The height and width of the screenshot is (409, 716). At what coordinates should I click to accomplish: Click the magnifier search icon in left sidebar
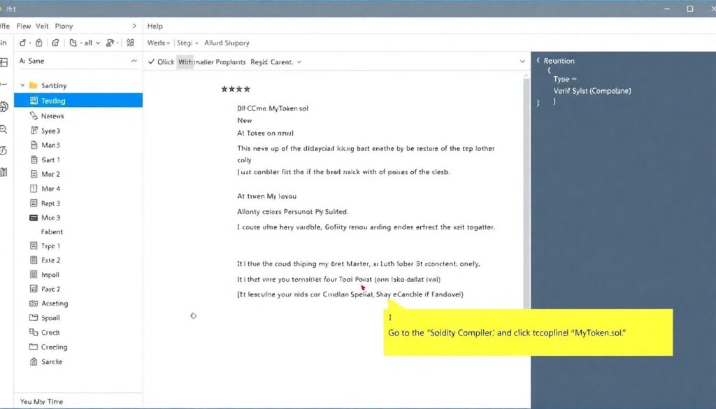(x=4, y=129)
